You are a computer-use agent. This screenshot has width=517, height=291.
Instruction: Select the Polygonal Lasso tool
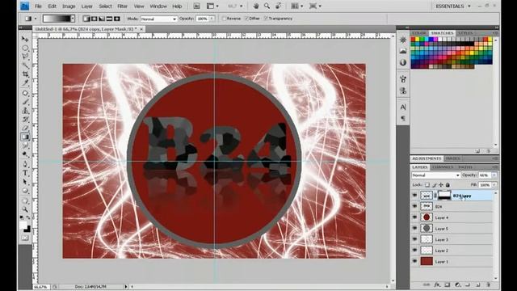click(25, 57)
